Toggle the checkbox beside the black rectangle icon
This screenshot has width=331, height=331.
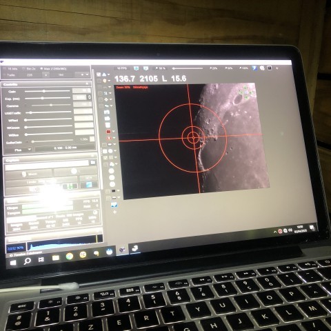108,191
